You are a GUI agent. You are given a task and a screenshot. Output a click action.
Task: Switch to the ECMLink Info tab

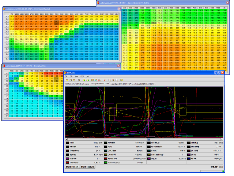[x=70, y=84]
